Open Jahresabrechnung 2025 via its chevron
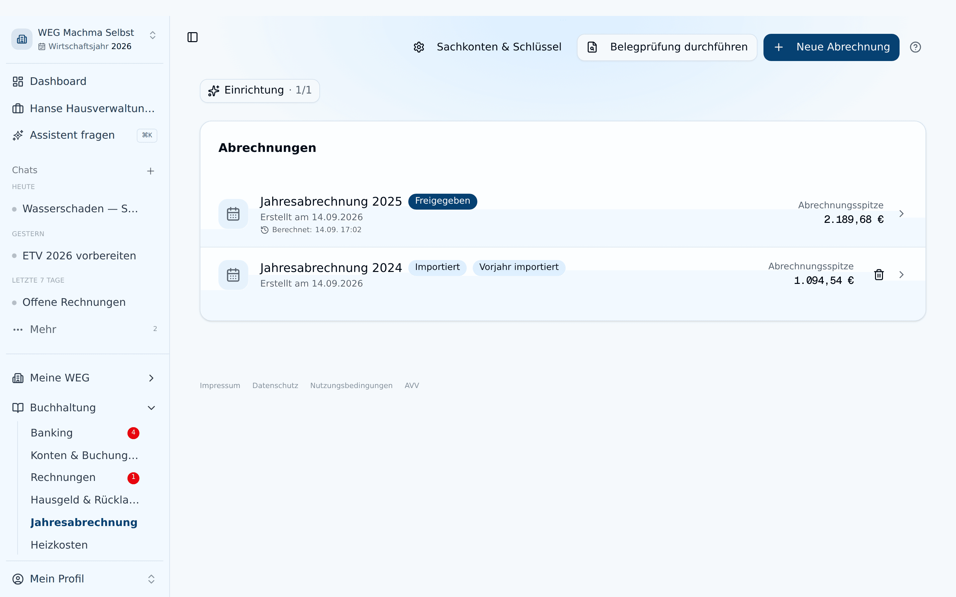The image size is (956, 597). click(902, 214)
